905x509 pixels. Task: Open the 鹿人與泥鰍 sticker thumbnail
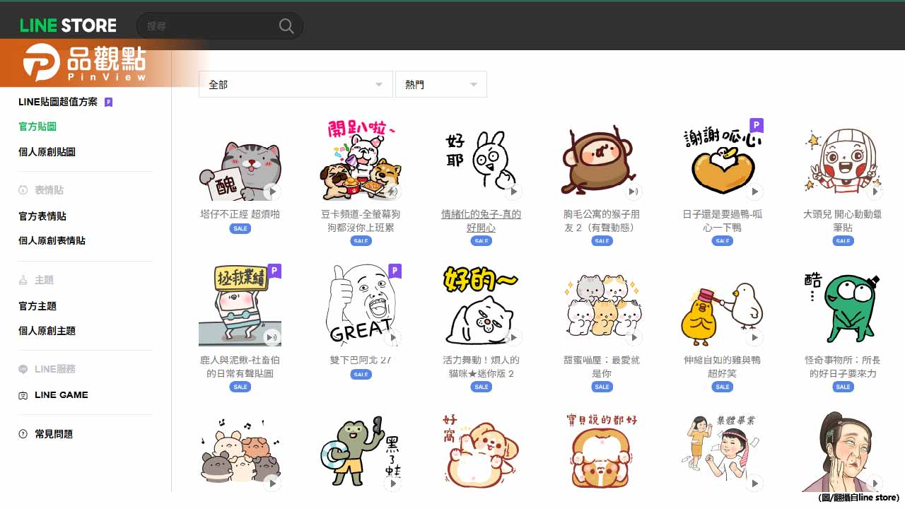click(x=240, y=305)
